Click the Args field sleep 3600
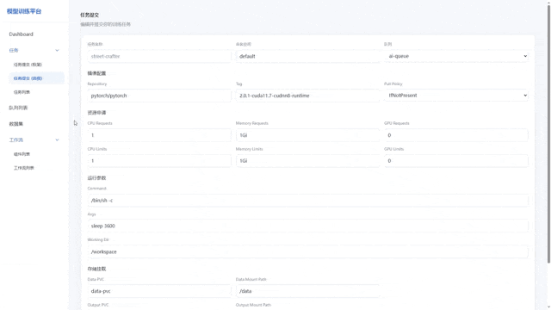551x310 pixels. (307, 226)
